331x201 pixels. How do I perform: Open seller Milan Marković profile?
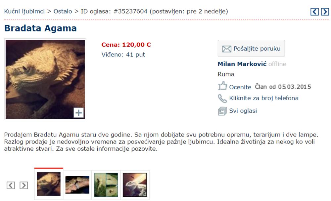(x=242, y=64)
